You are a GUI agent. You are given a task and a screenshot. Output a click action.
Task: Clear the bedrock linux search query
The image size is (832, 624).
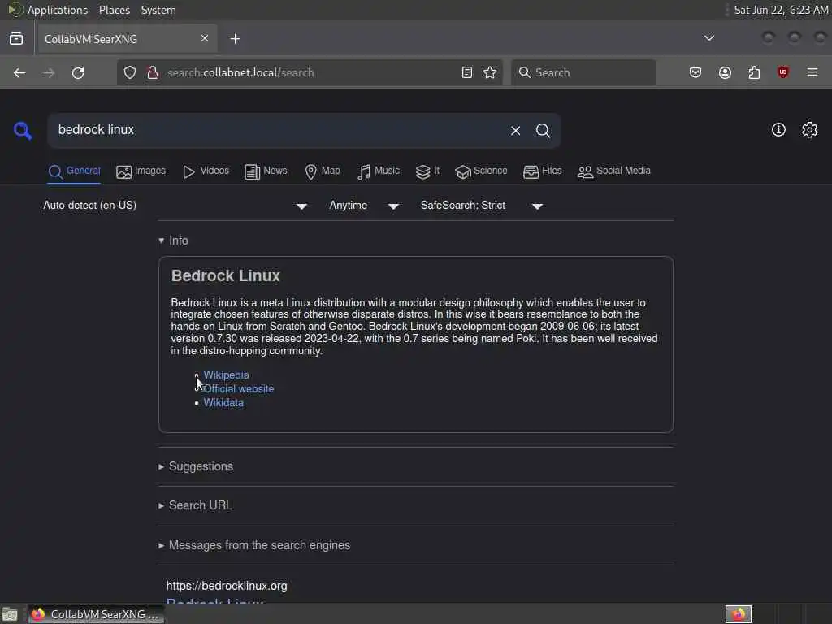pos(515,131)
